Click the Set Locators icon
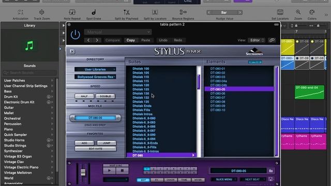This screenshot has width=331, height=186. pos(280,12)
